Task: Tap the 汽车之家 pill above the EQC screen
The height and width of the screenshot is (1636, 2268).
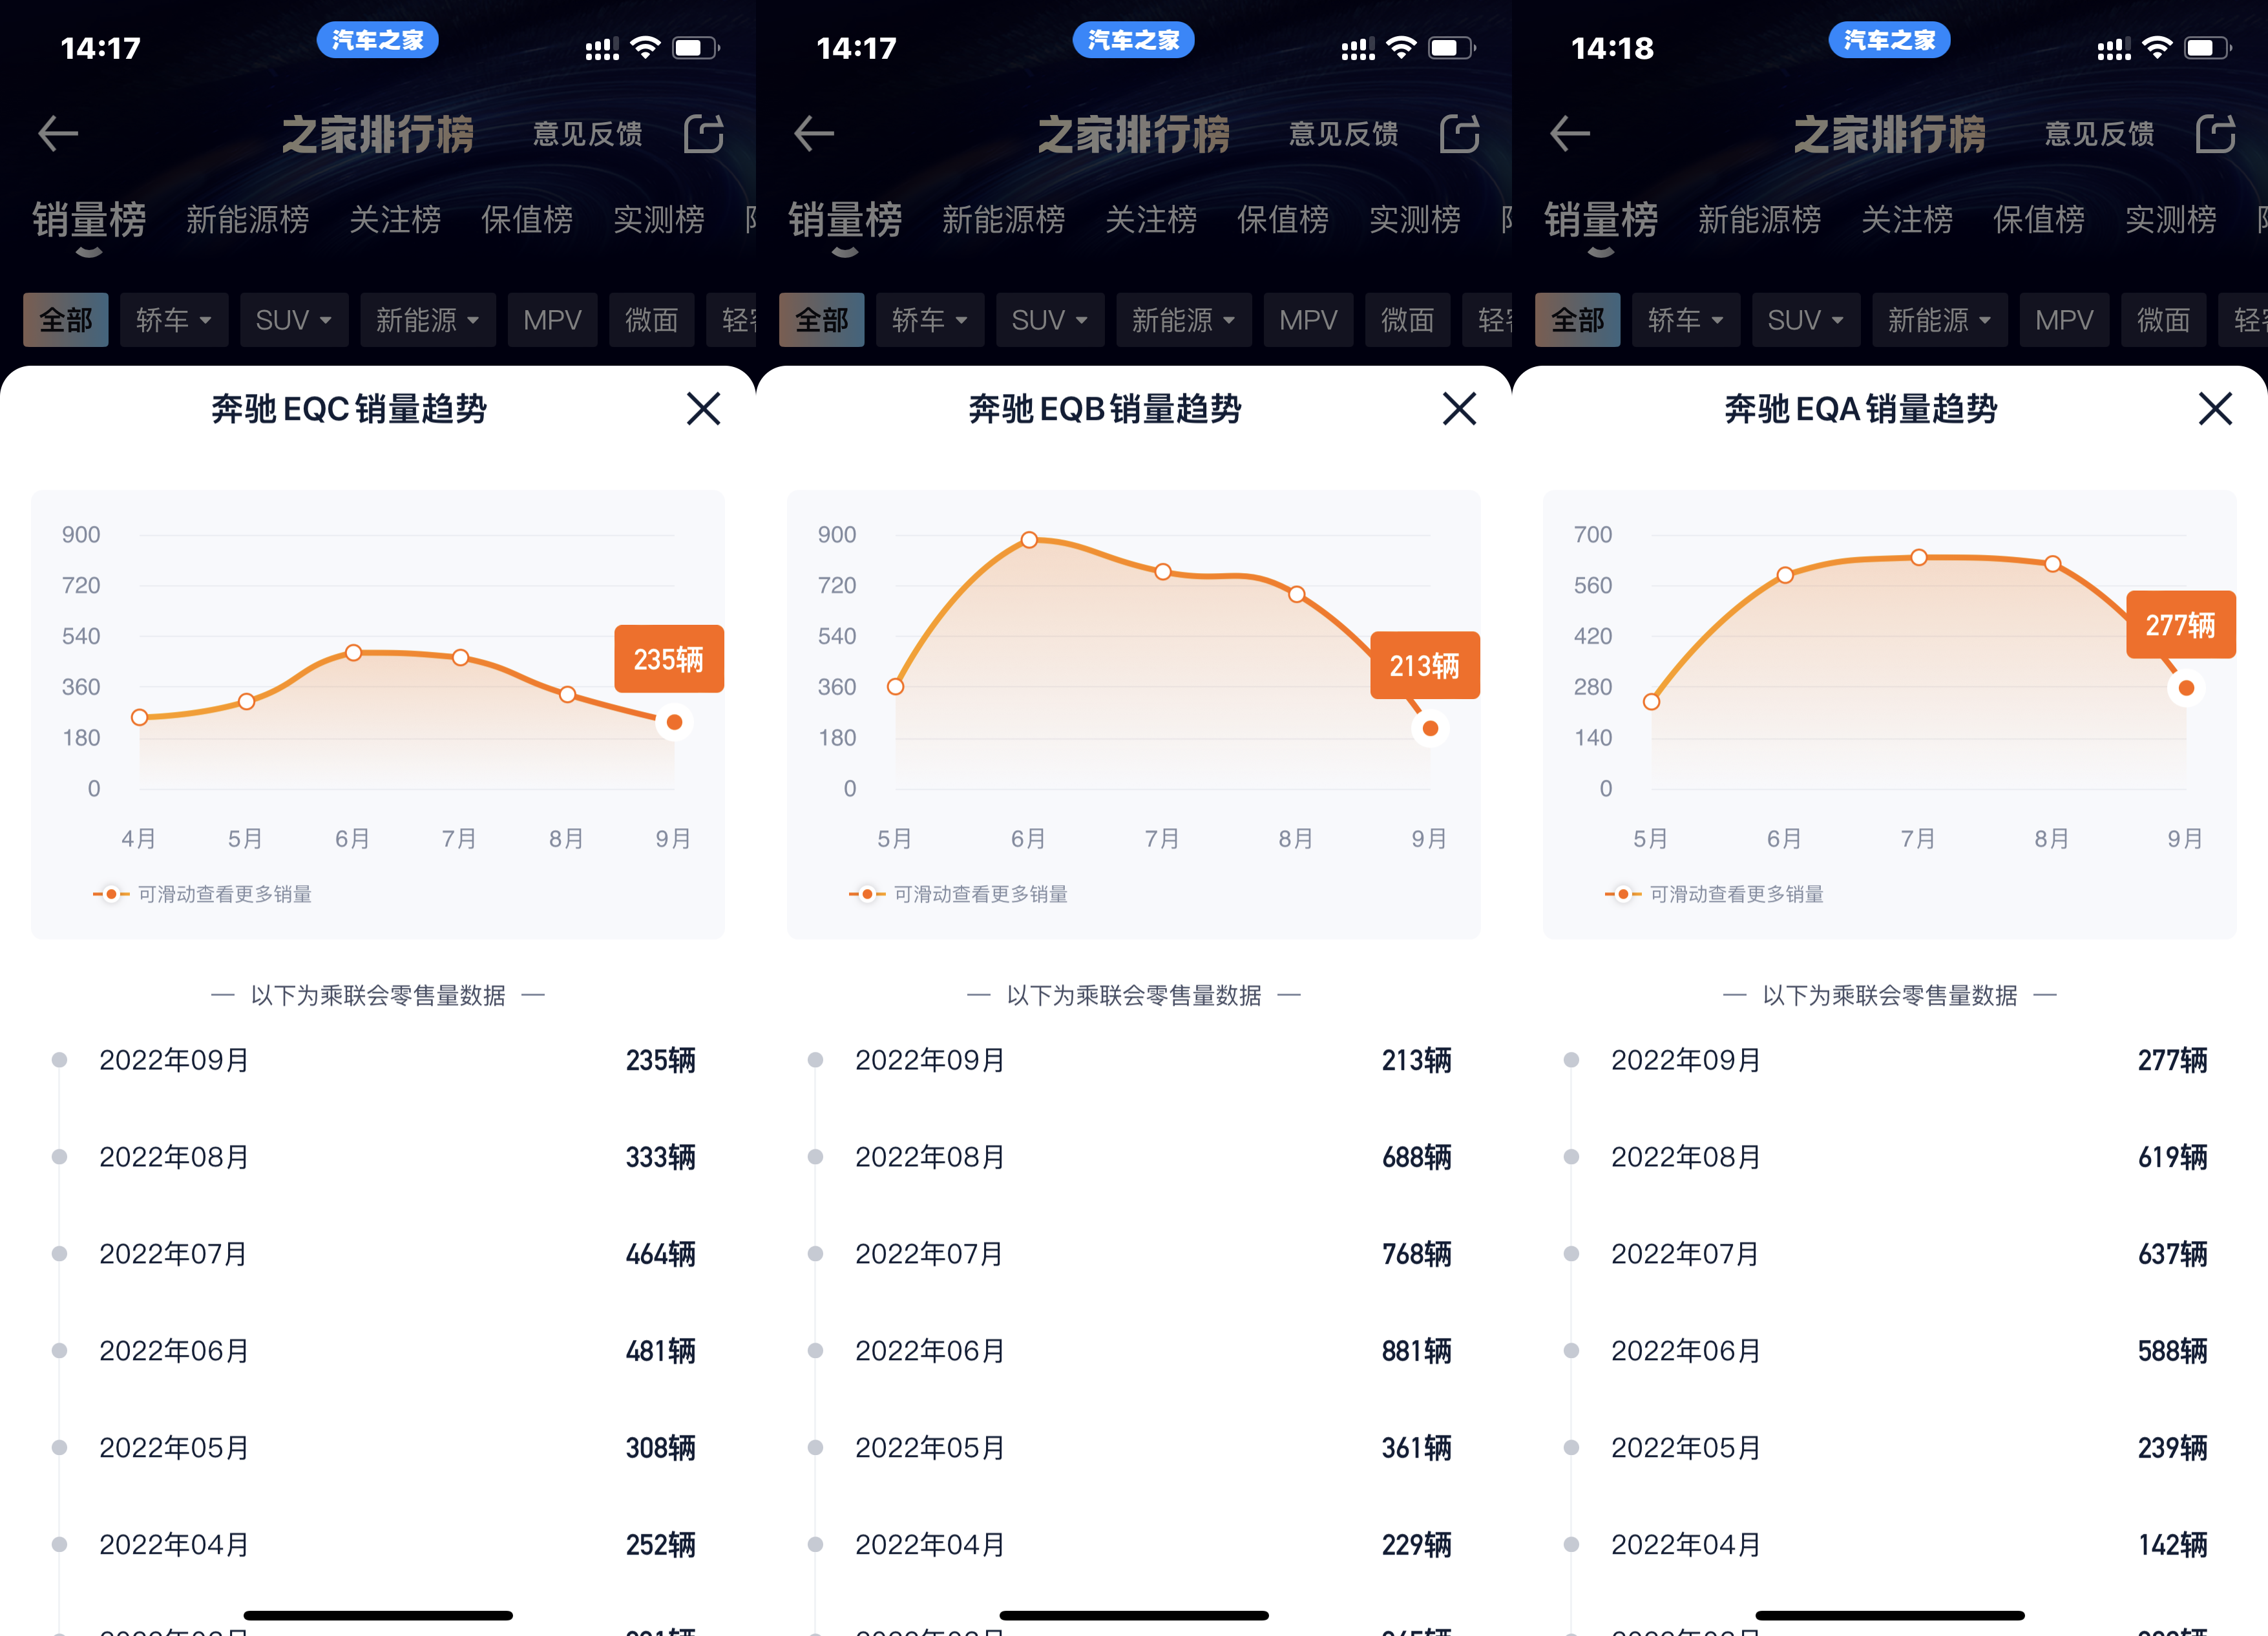Action: click(x=378, y=40)
